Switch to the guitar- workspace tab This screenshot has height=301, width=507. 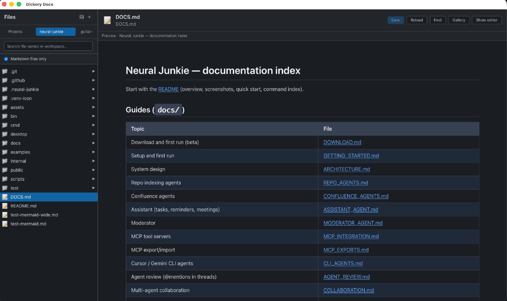pyautogui.click(x=86, y=32)
